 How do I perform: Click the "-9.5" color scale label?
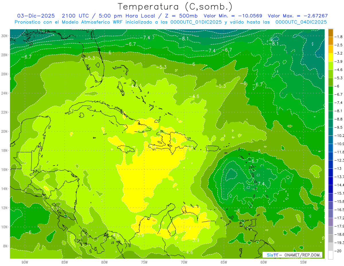coord(339,127)
